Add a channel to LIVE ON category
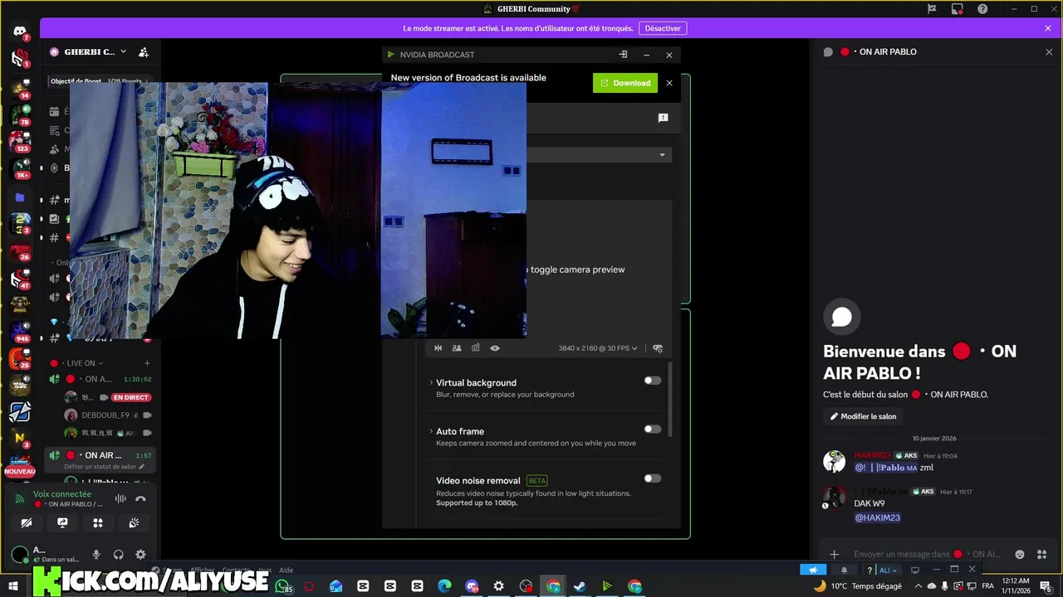The height and width of the screenshot is (597, 1063). [147, 363]
